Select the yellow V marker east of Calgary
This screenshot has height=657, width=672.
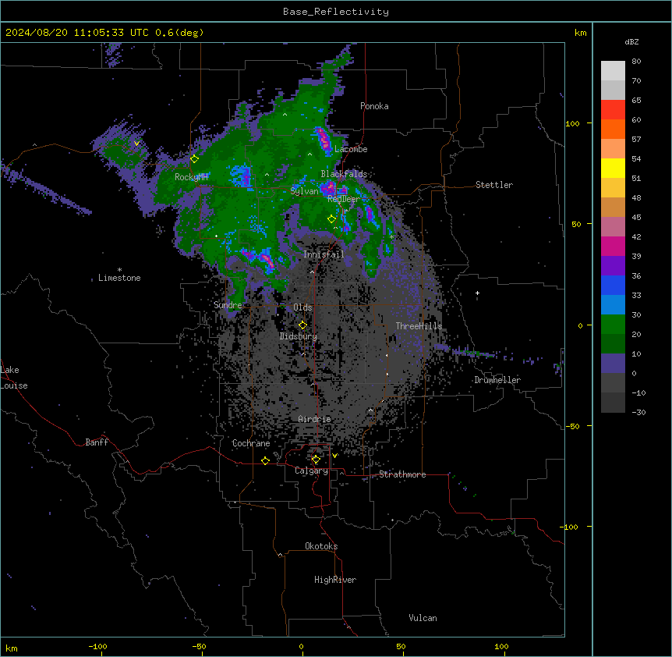(334, 456)
